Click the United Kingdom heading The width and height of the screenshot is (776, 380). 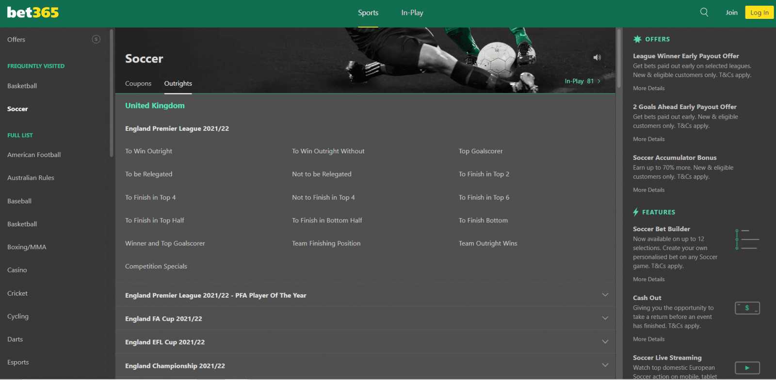pyautogui.click(x=155, y=105)
